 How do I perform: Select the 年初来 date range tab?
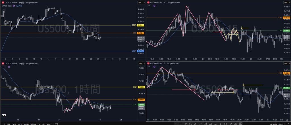(x=33, y=124)
